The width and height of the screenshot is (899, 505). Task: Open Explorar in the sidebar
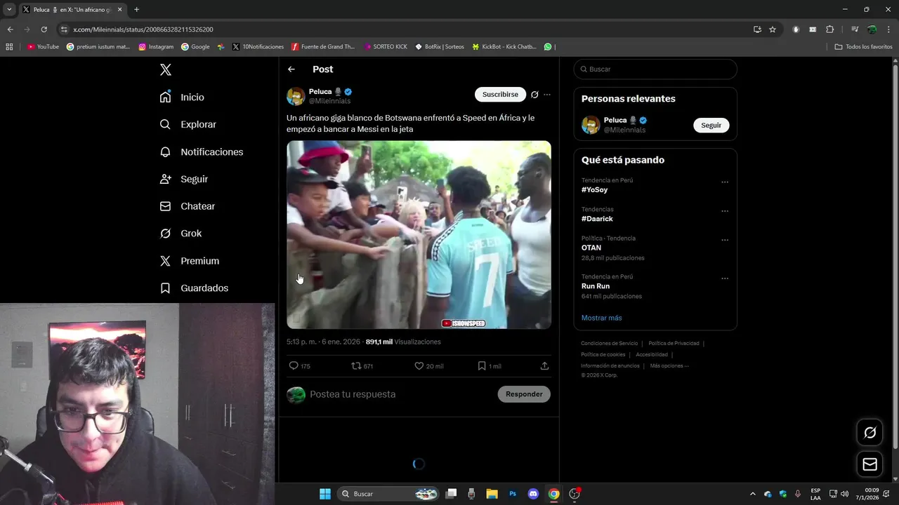pyautogui.click(x=188, y=124)
